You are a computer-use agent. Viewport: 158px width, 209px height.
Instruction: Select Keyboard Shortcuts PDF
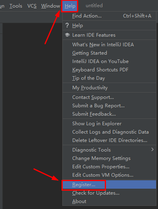point(109,70)
